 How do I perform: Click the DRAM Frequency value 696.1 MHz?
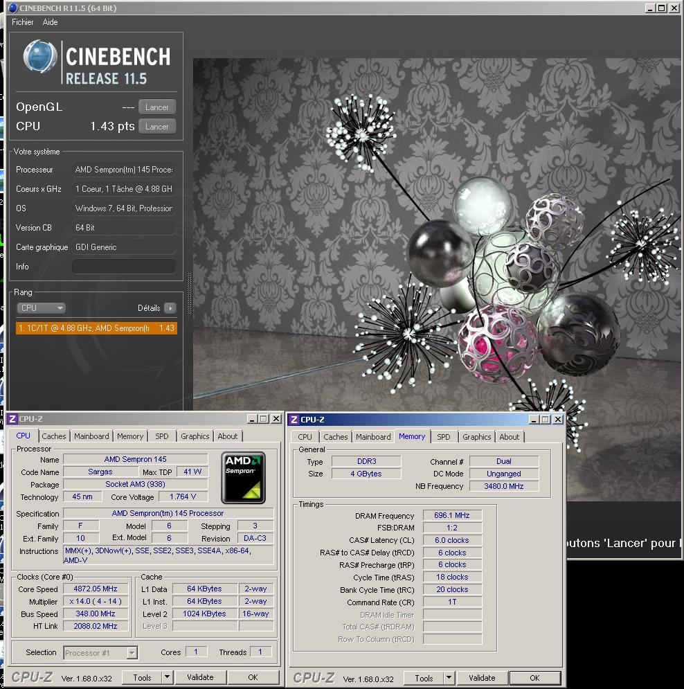pyautogui.click(x=452, y=515)
